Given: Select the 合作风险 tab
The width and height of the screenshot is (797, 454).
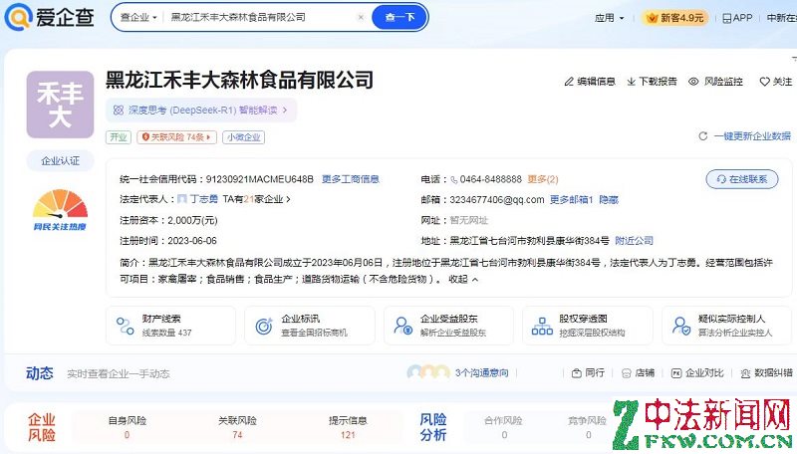Looking at the screenshot, I should click(503, 427).
